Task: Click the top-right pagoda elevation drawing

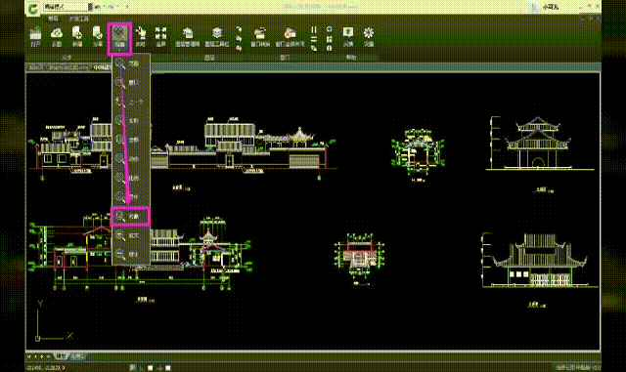Action: tap(539, 144)
